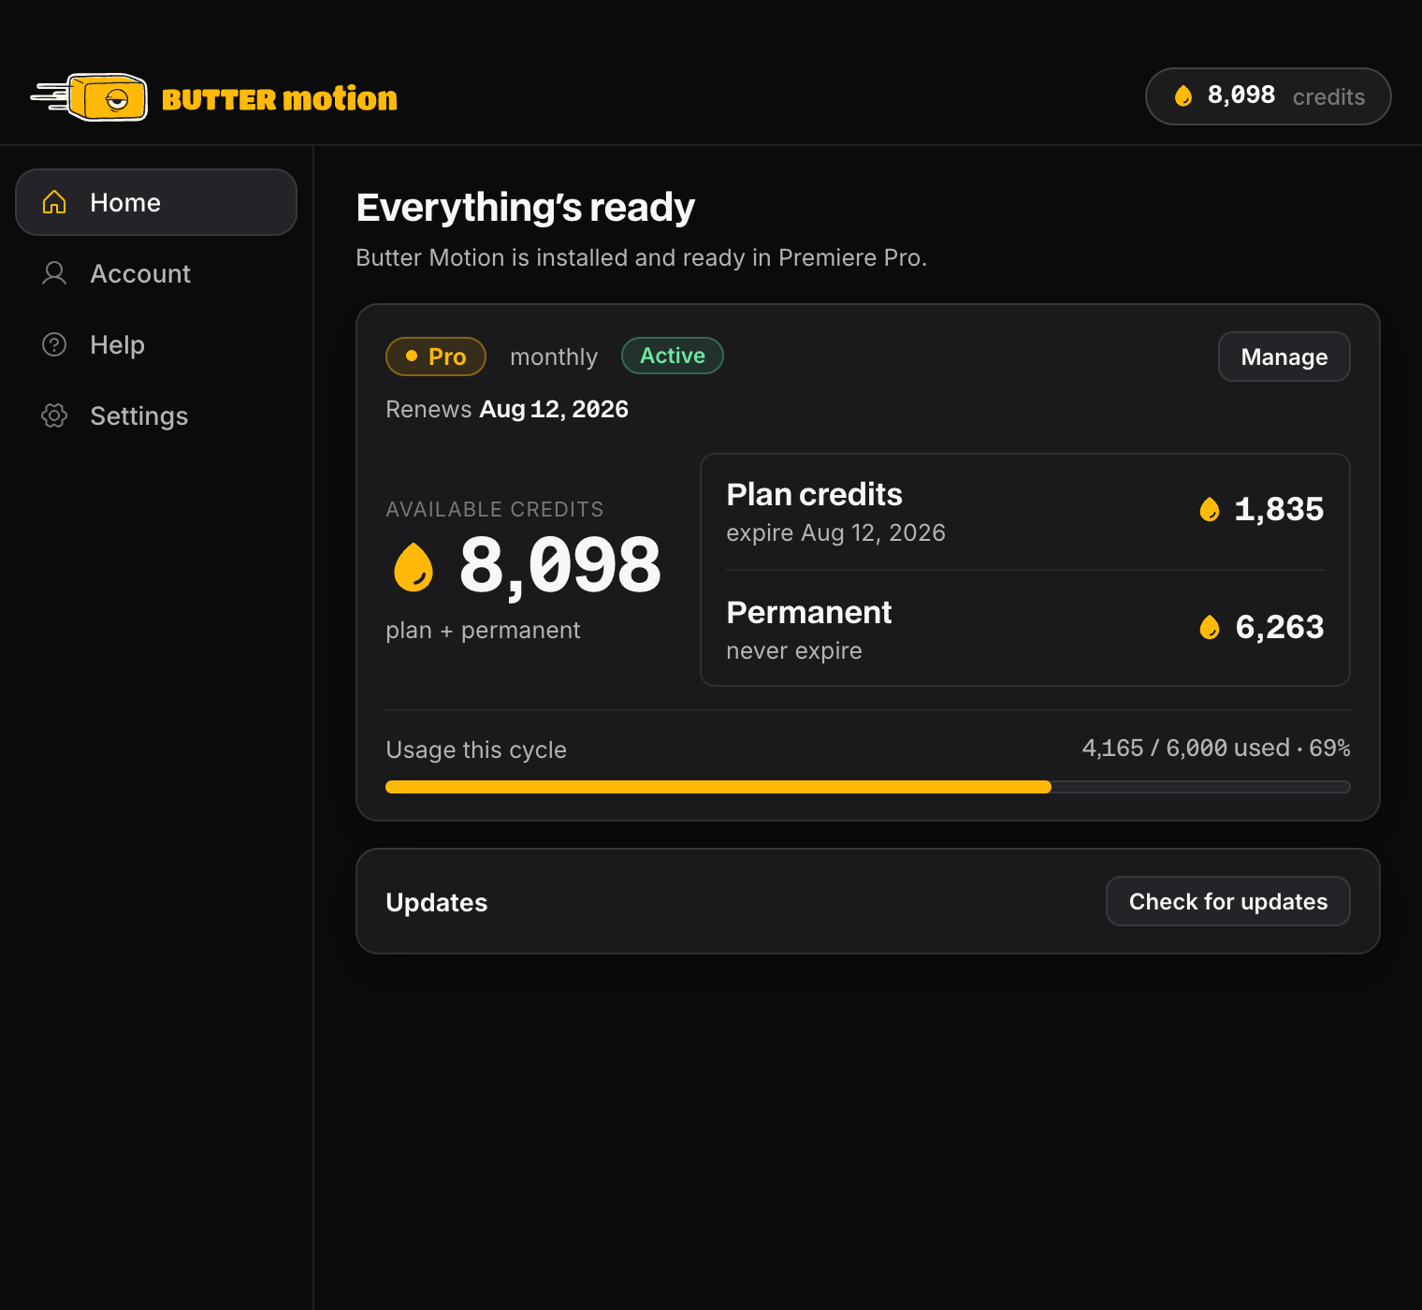The height and width of the screenshot is (1310, 1422).
Task: Click the Home house icon in sidebar
Action: click(54, 202)
